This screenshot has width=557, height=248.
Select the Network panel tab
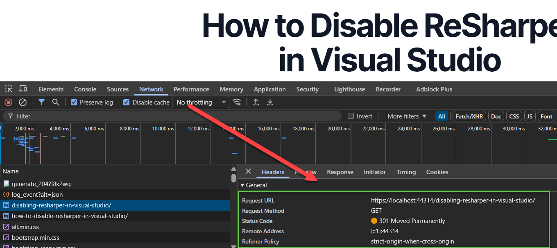(x=151, y=89)
